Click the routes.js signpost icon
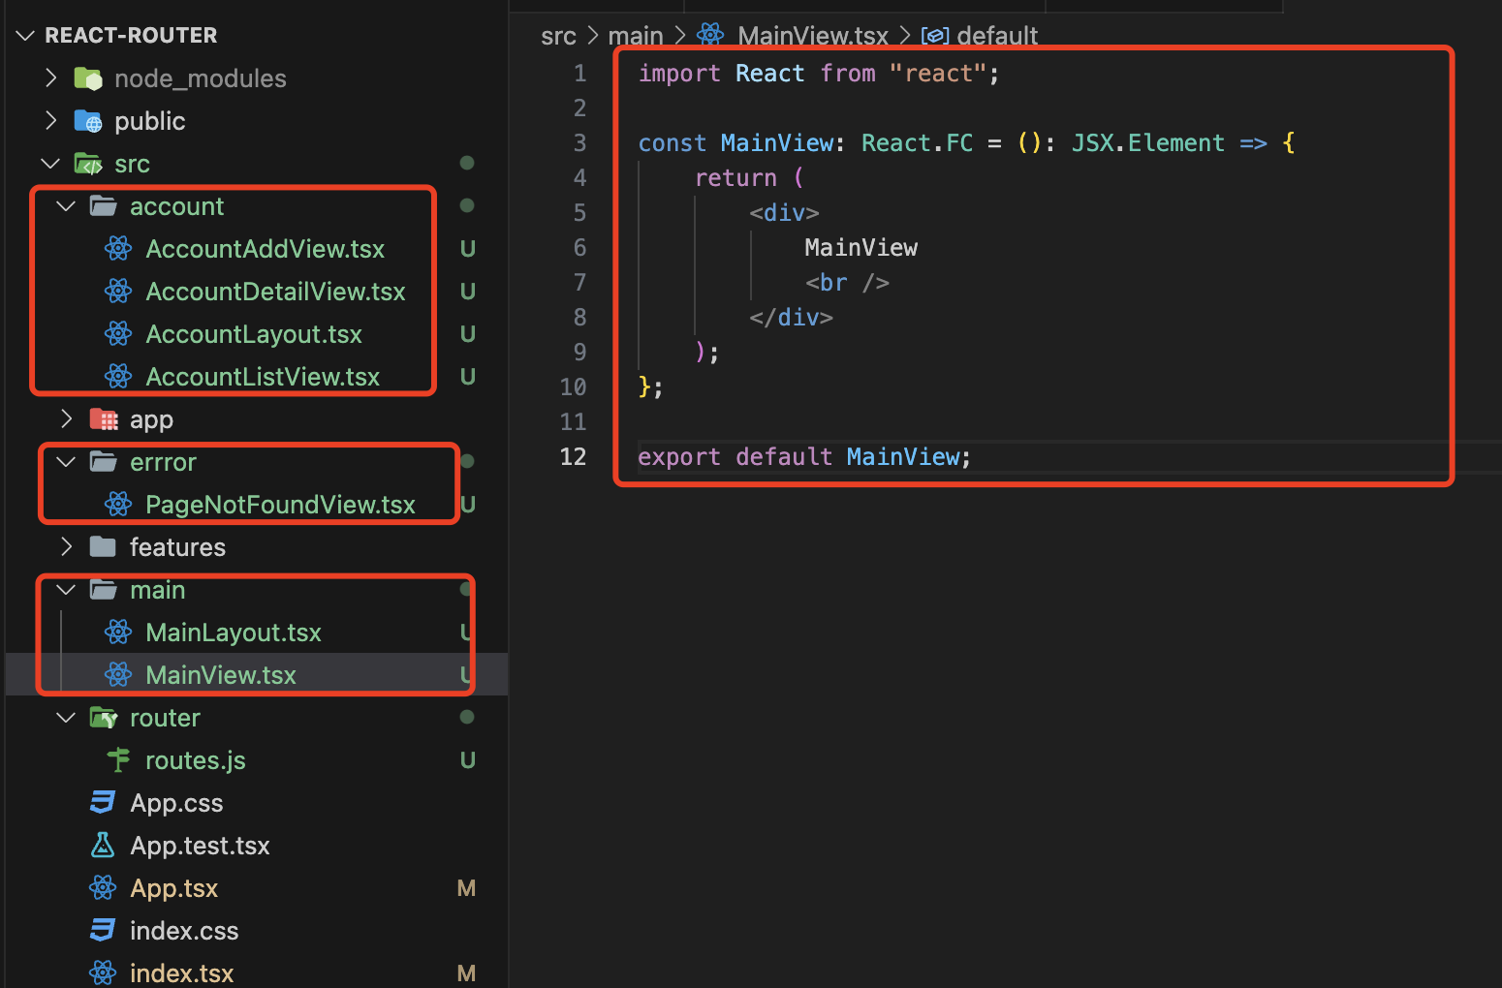 click(118, 760)
